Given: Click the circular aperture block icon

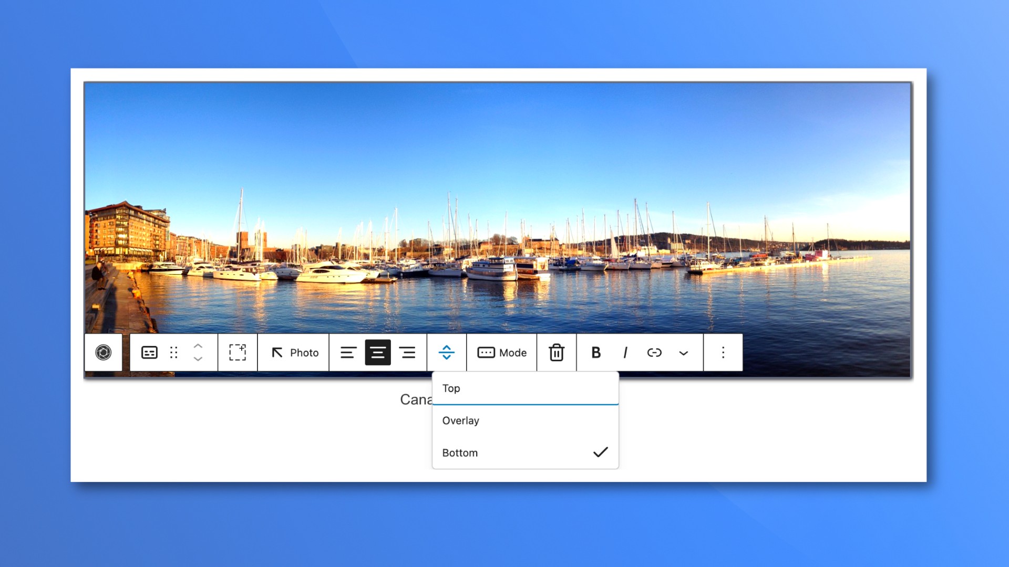Looking at the screenshot, I should [104, 352].
